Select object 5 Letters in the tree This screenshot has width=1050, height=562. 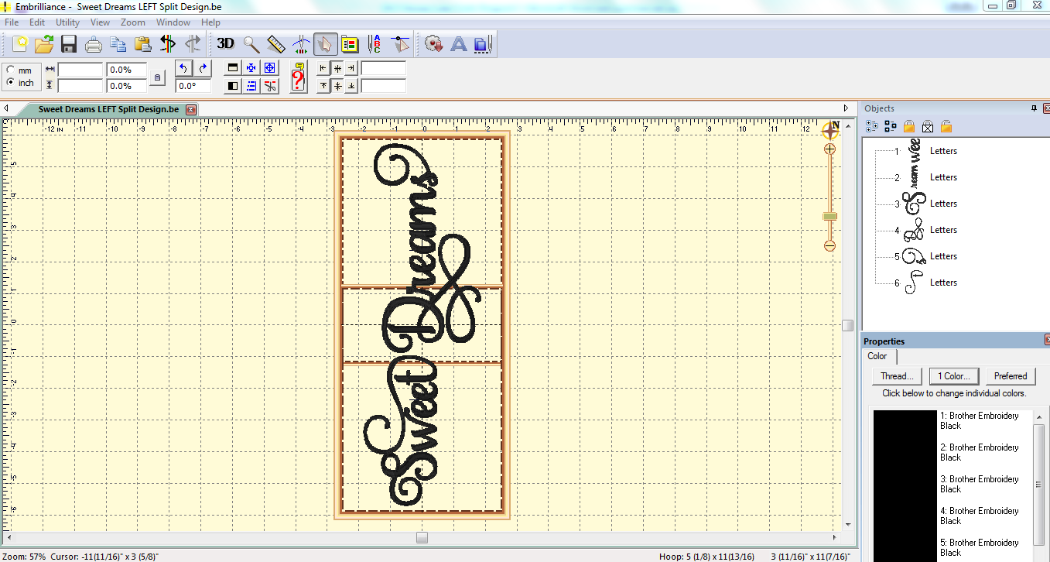(943, 256)
